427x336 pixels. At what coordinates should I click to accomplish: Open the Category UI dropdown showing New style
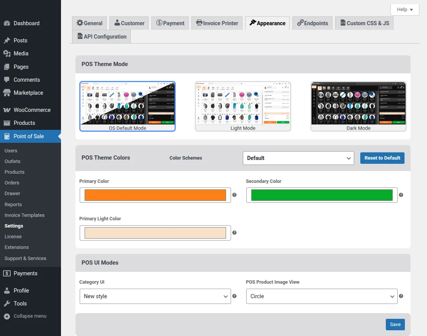tap(155, 296)
